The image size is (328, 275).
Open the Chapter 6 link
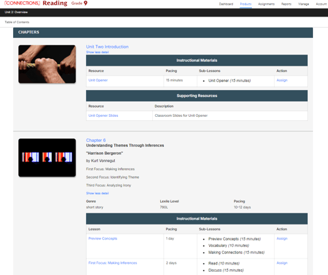click(x=96, y=140)
